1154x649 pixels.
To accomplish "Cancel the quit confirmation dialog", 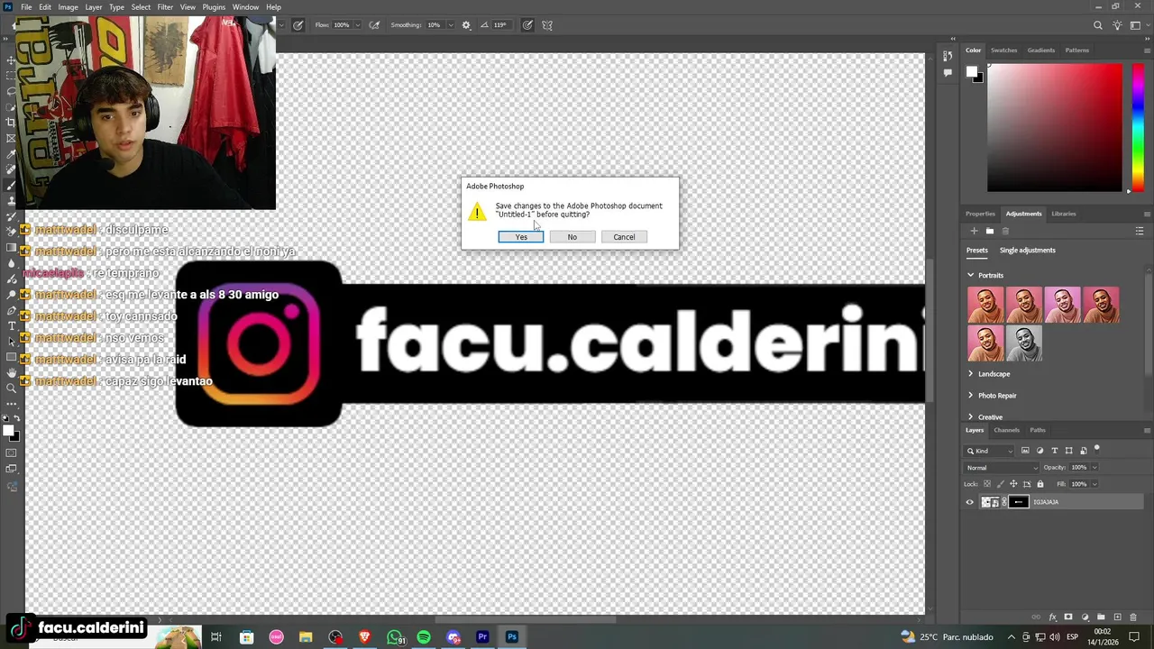I will [624, 237].
